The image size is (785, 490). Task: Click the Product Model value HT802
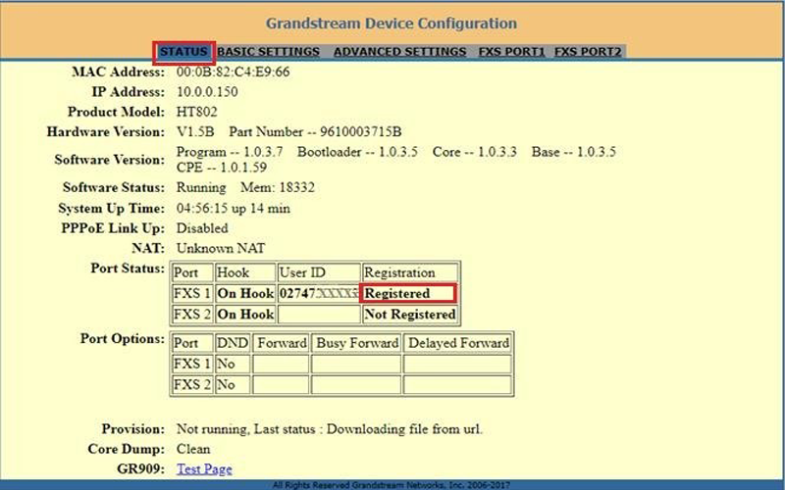point(195,112)
